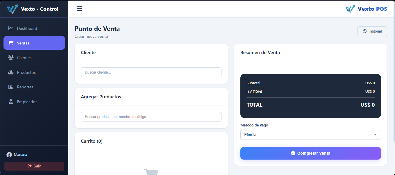Click the Empleados user icon
395x175 pixels.
11,102
